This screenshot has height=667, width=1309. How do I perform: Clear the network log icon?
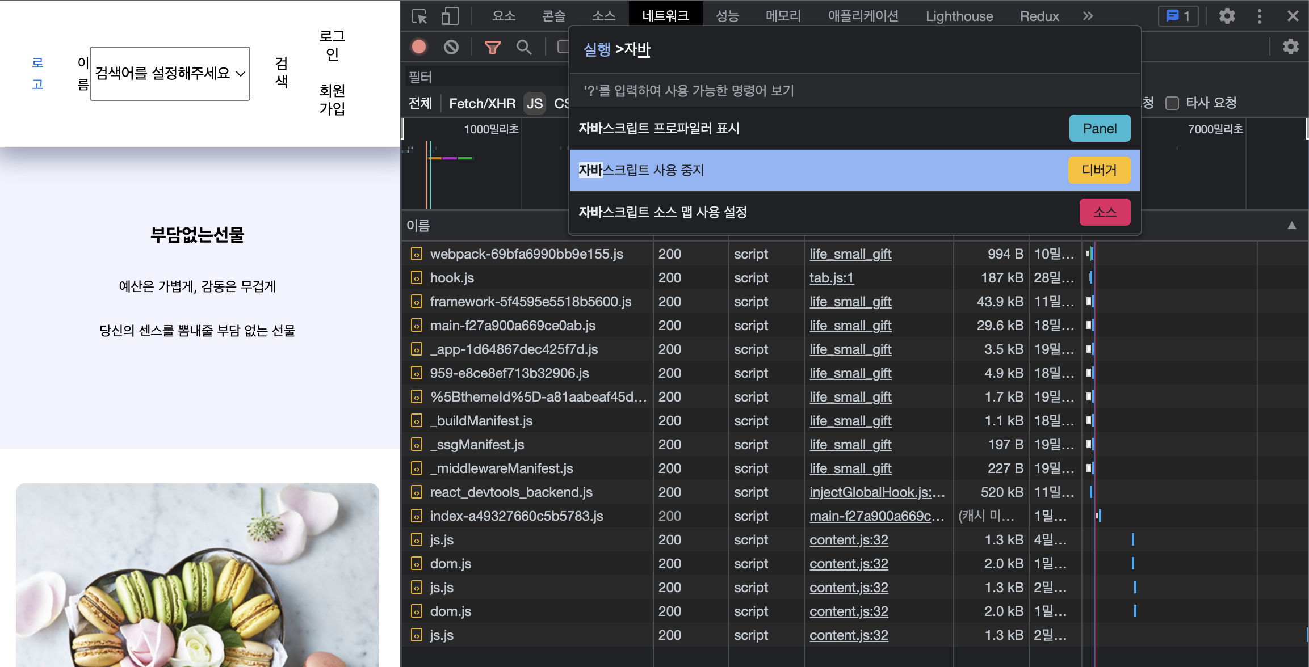click(x=451, y=47)
